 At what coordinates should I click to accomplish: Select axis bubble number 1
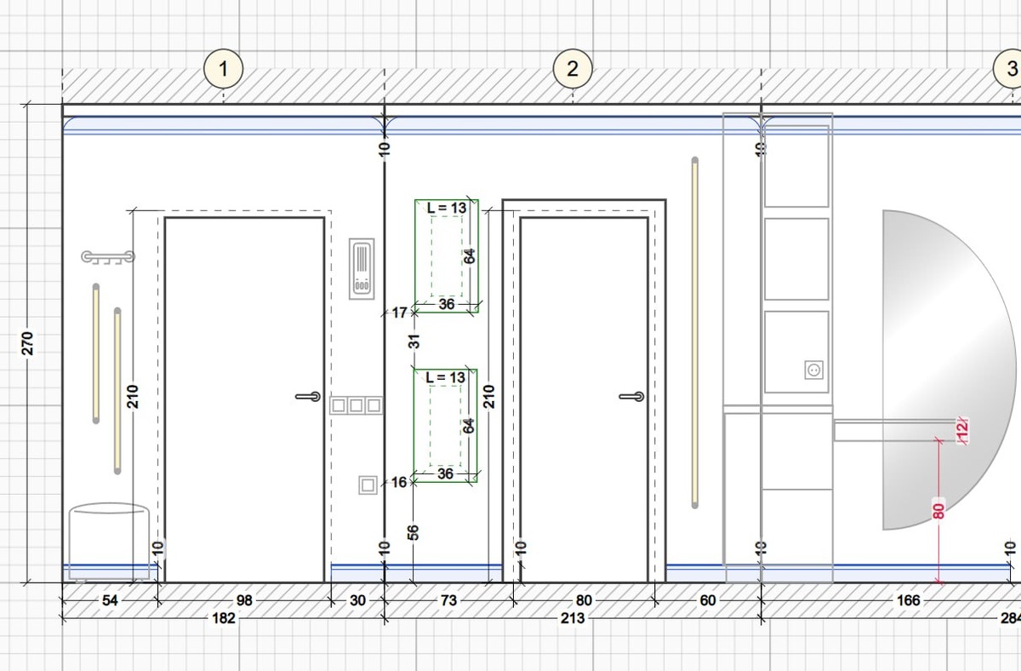click(x=224, y=70)
